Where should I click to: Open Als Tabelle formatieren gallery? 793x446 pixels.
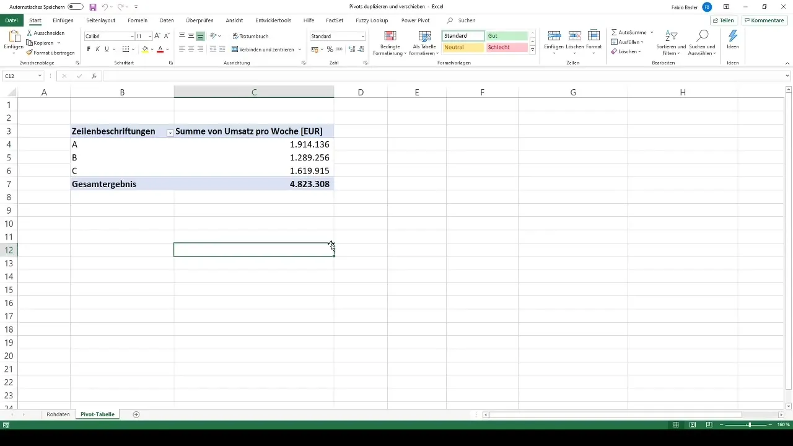click(424, 43)
